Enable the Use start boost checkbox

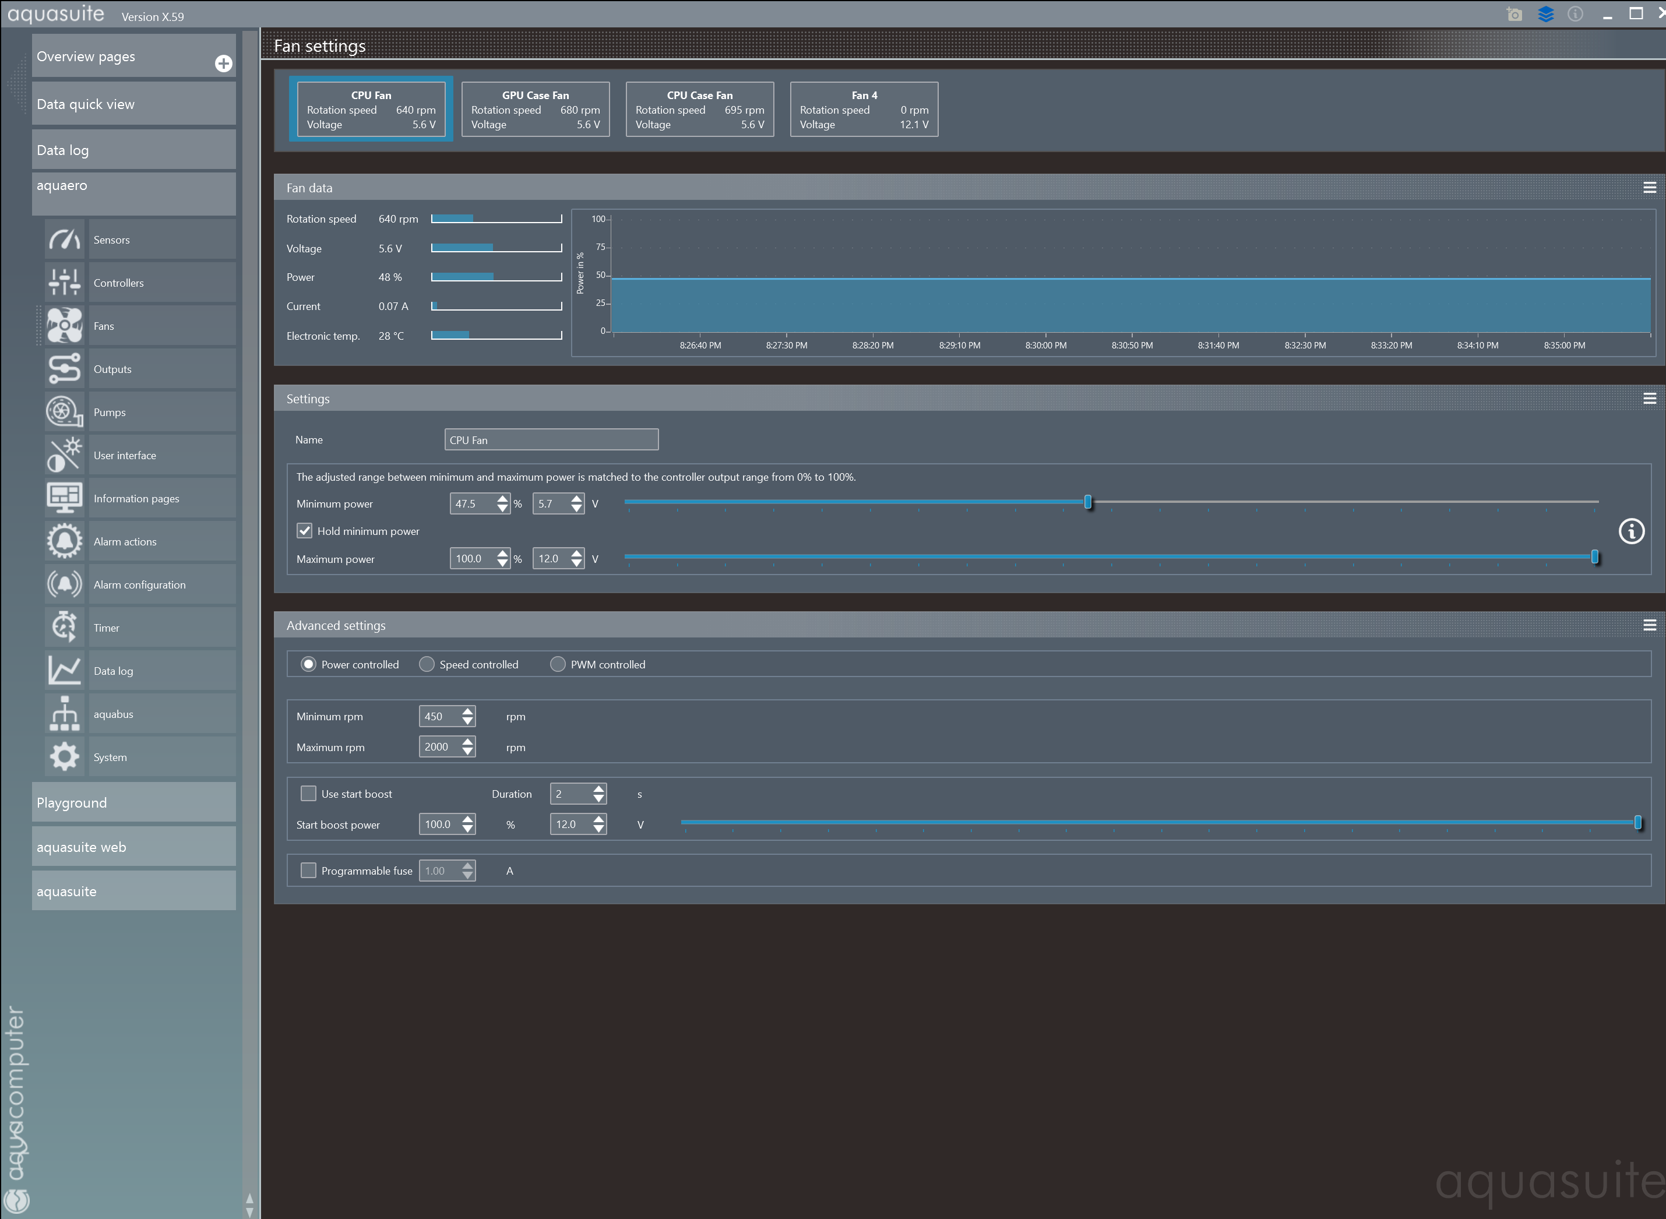(x=308, y=794)
